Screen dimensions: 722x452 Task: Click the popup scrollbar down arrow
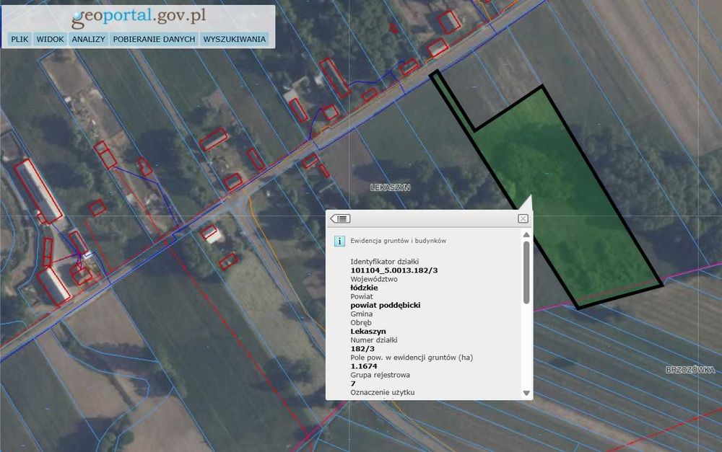(526, 393)
